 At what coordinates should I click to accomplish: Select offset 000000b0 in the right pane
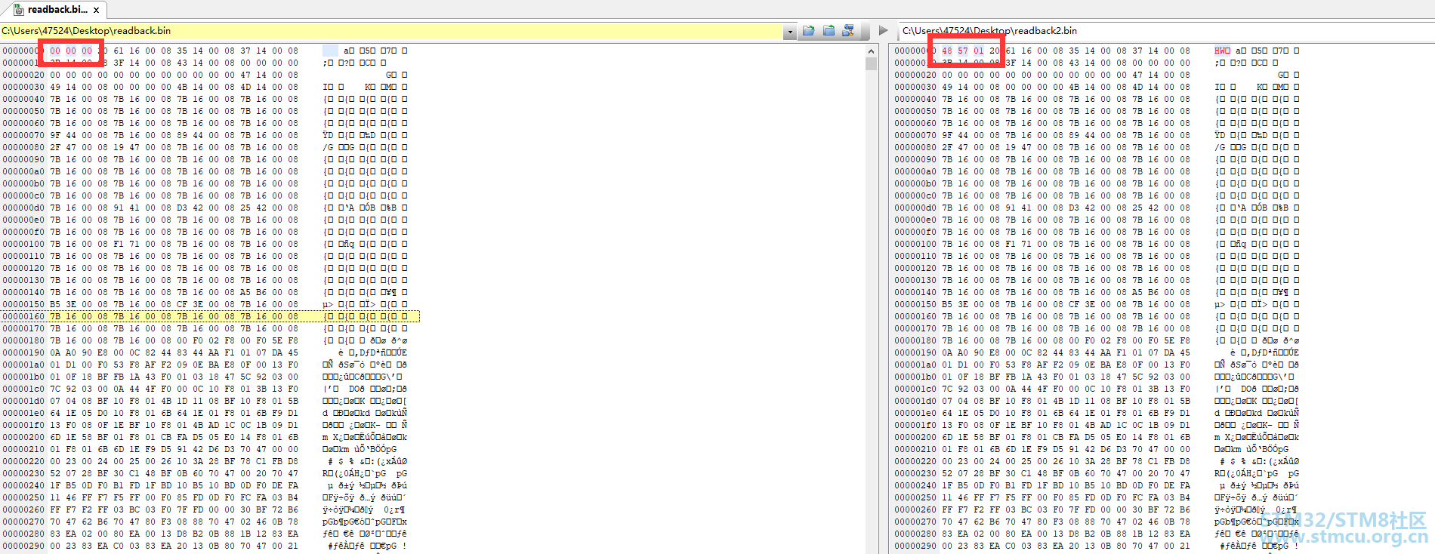point(915,183)
